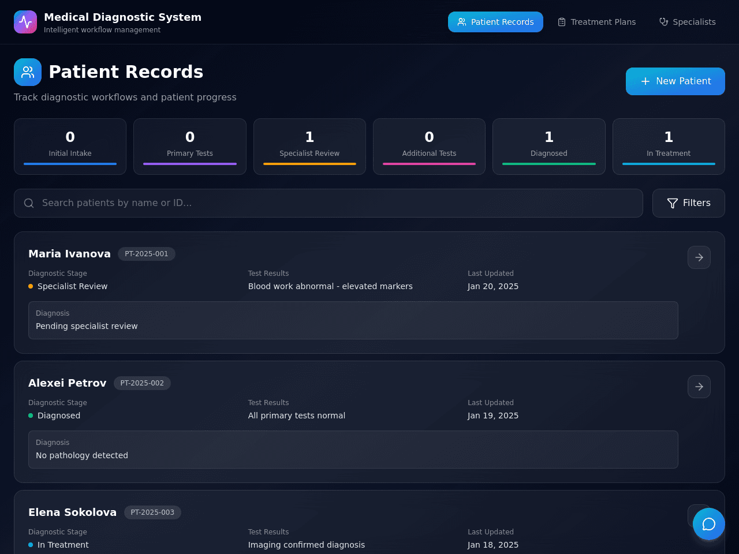739x554 pixels.
Task: Click the Initial Intake stage card
Action: (x=70, y=147)
